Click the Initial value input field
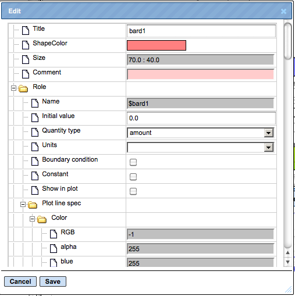The width and height of the screenshot is (295, 296). pos(201,118)
